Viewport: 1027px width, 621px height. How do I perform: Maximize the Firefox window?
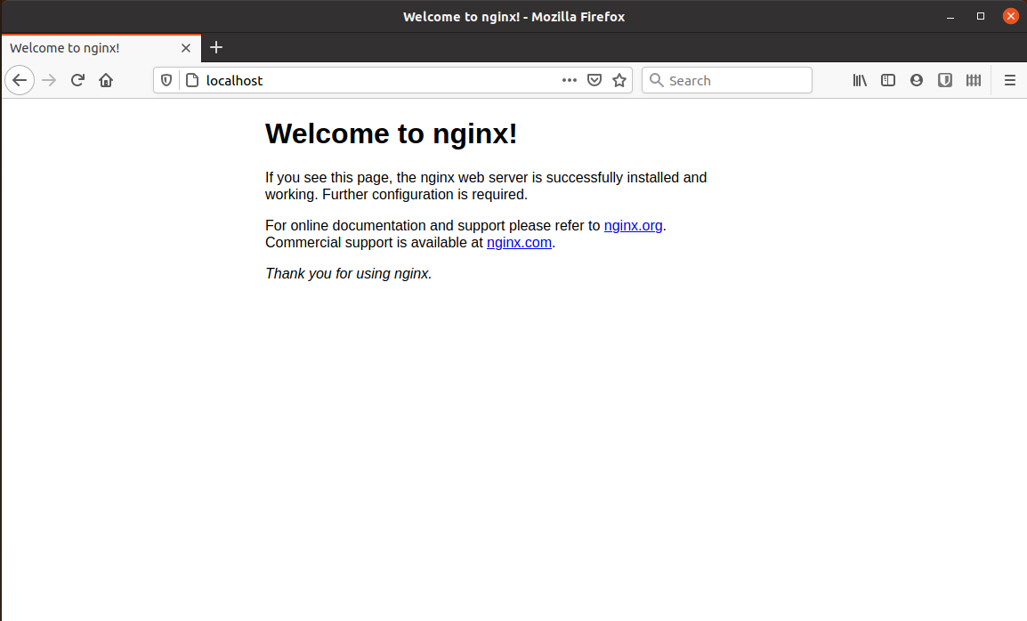[981, 16]
